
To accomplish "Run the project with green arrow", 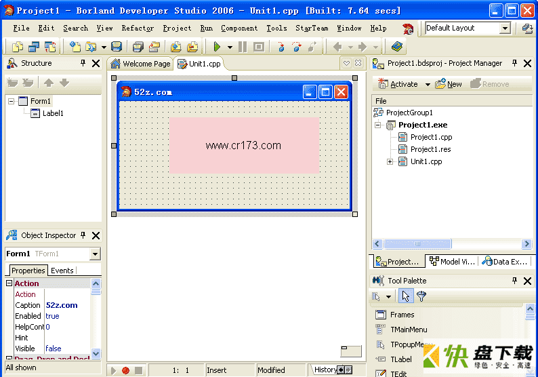I will point(217,46).
